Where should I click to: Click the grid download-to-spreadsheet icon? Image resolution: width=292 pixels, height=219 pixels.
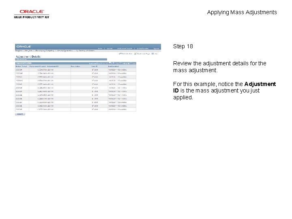point(113,63)
